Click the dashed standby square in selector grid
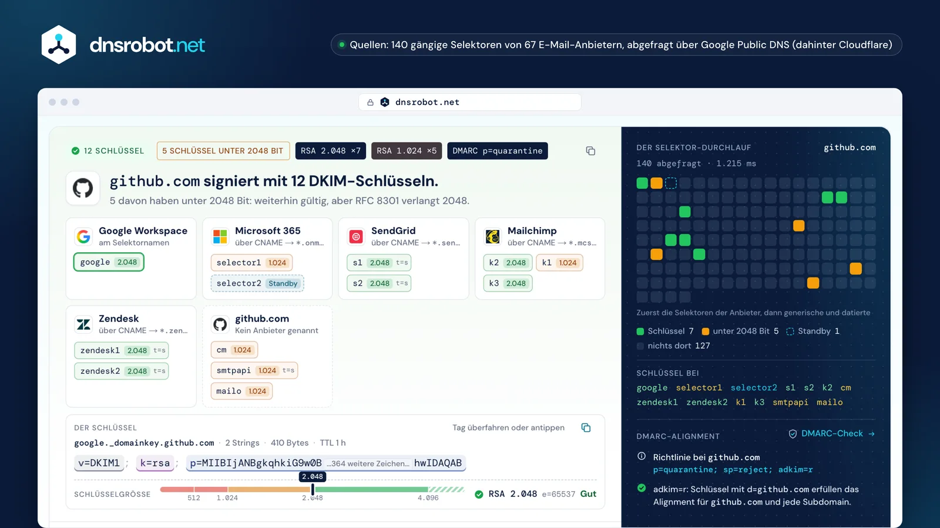940x528 pixels. 671,183
